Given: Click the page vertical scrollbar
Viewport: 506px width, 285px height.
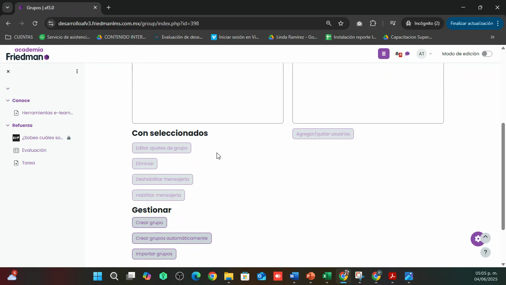Looking at the screenshot, I should 503,176.
